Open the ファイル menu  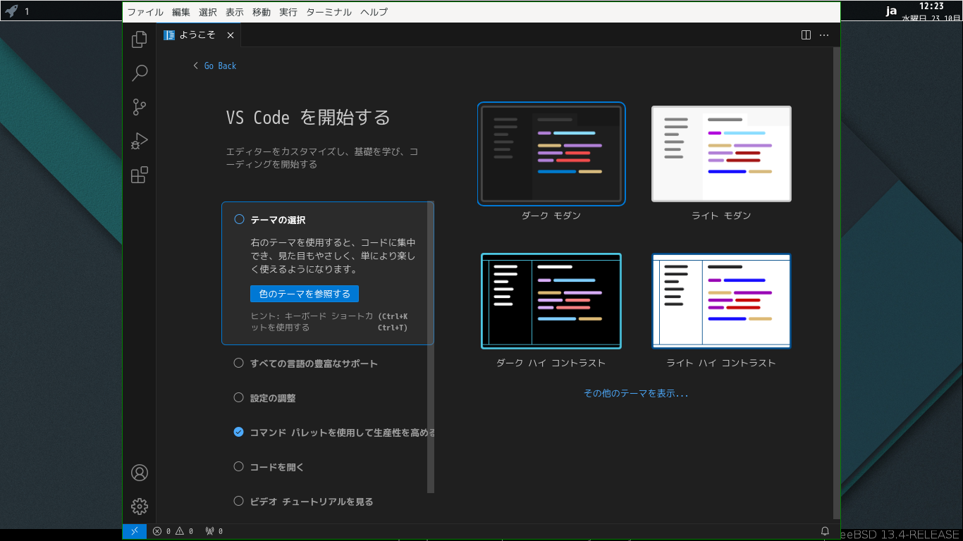click(145, 12)
